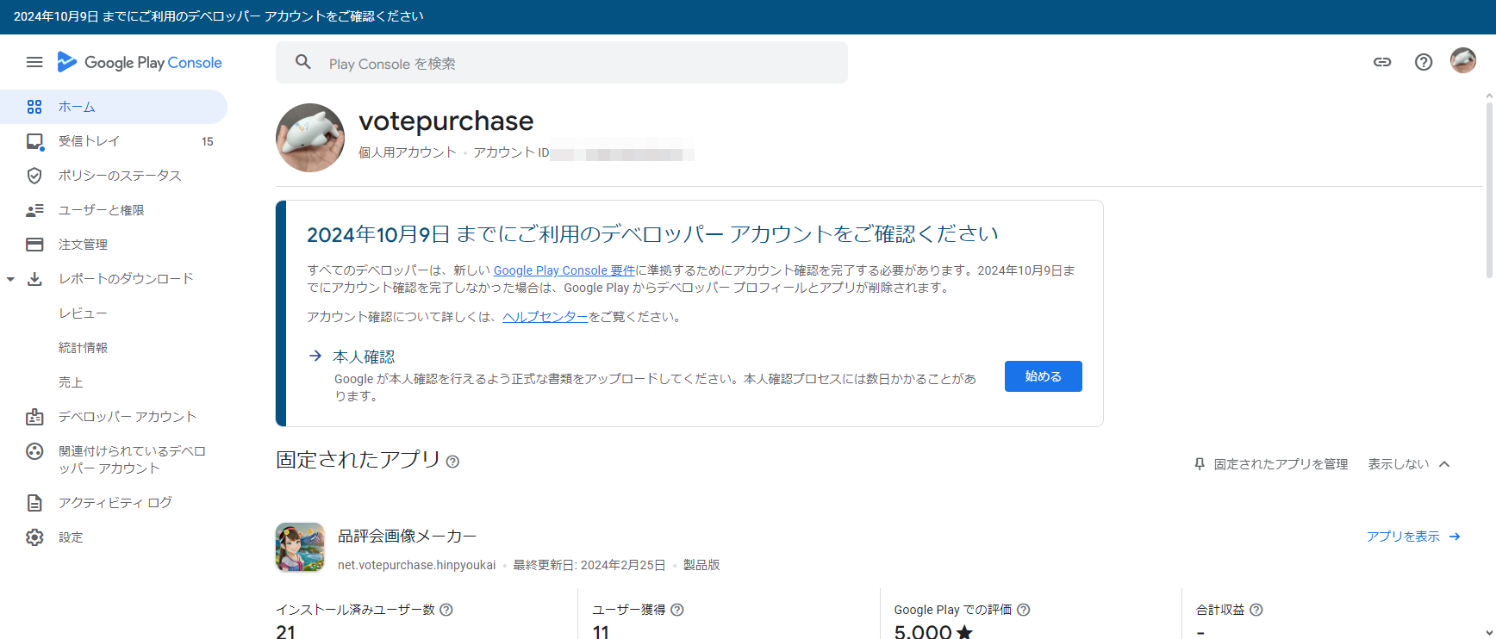Click the inbox unread count 15
1496x639 pixels.
tap(208, 141)
